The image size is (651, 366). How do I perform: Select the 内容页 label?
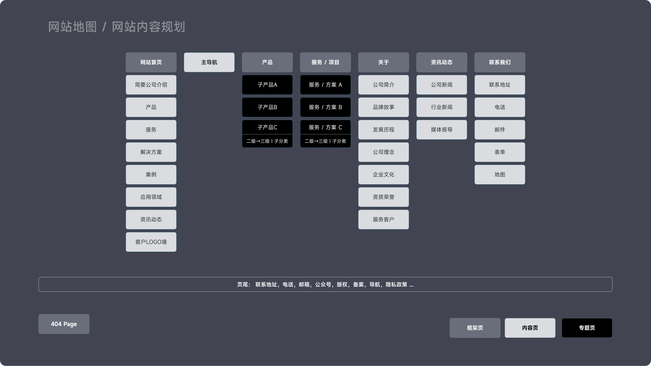(530, 328)
